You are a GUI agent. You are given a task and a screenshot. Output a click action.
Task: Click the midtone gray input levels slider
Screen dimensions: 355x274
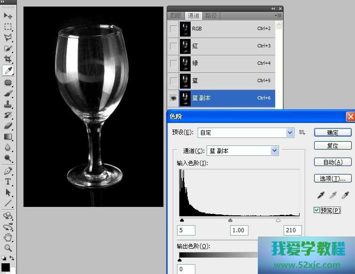230,220
